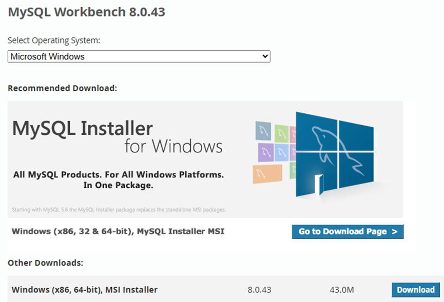Screen dimensions: 444x302
Task: Download the Windows 64-bit MSI Installer
Action: [x=415, y=290]
